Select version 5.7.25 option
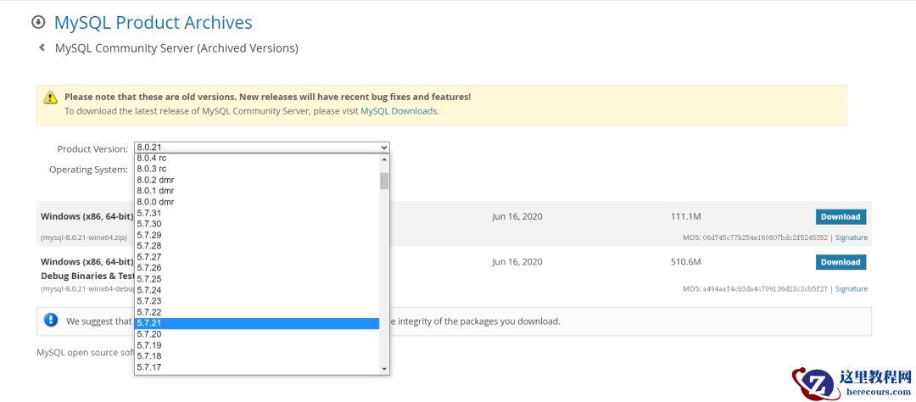Screen dimensions: 916x402 tap(257, 279)
